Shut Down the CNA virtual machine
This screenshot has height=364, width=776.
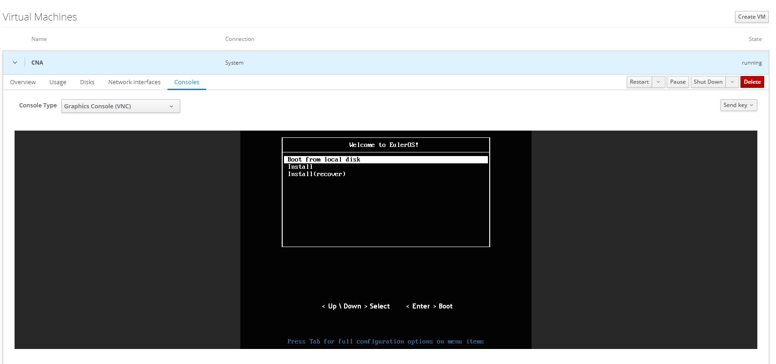click(708, 82)
